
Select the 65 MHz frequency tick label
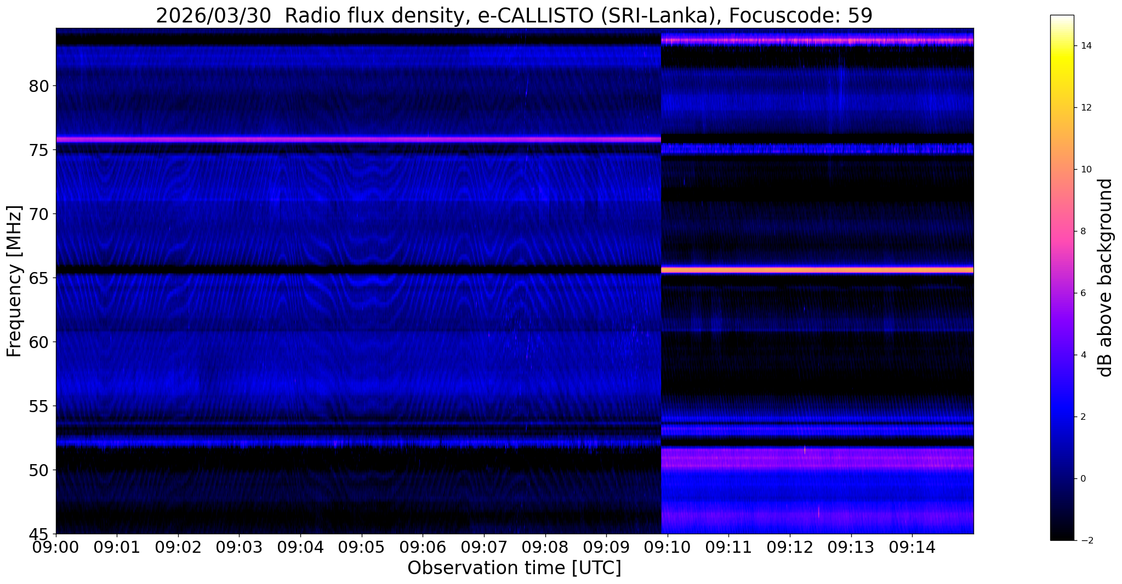pyautogui.click(x=38, y=278)
